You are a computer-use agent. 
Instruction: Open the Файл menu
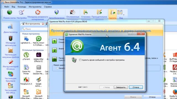[7, 7]
